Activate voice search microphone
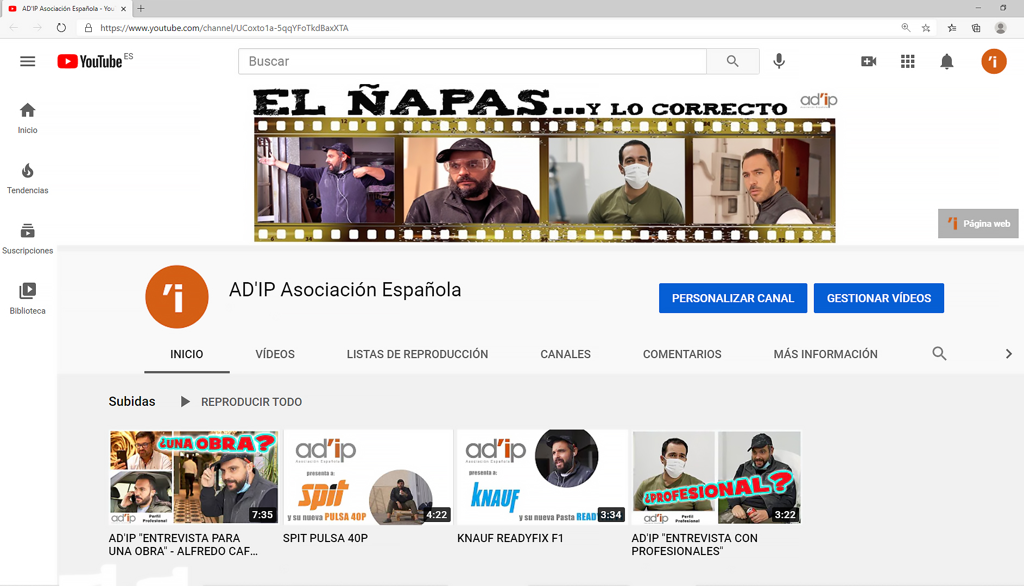The image size is (1024, 586). [x=779, y=61]
